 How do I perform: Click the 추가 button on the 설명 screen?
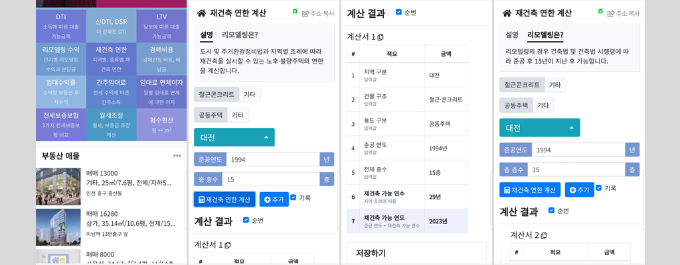274,199
